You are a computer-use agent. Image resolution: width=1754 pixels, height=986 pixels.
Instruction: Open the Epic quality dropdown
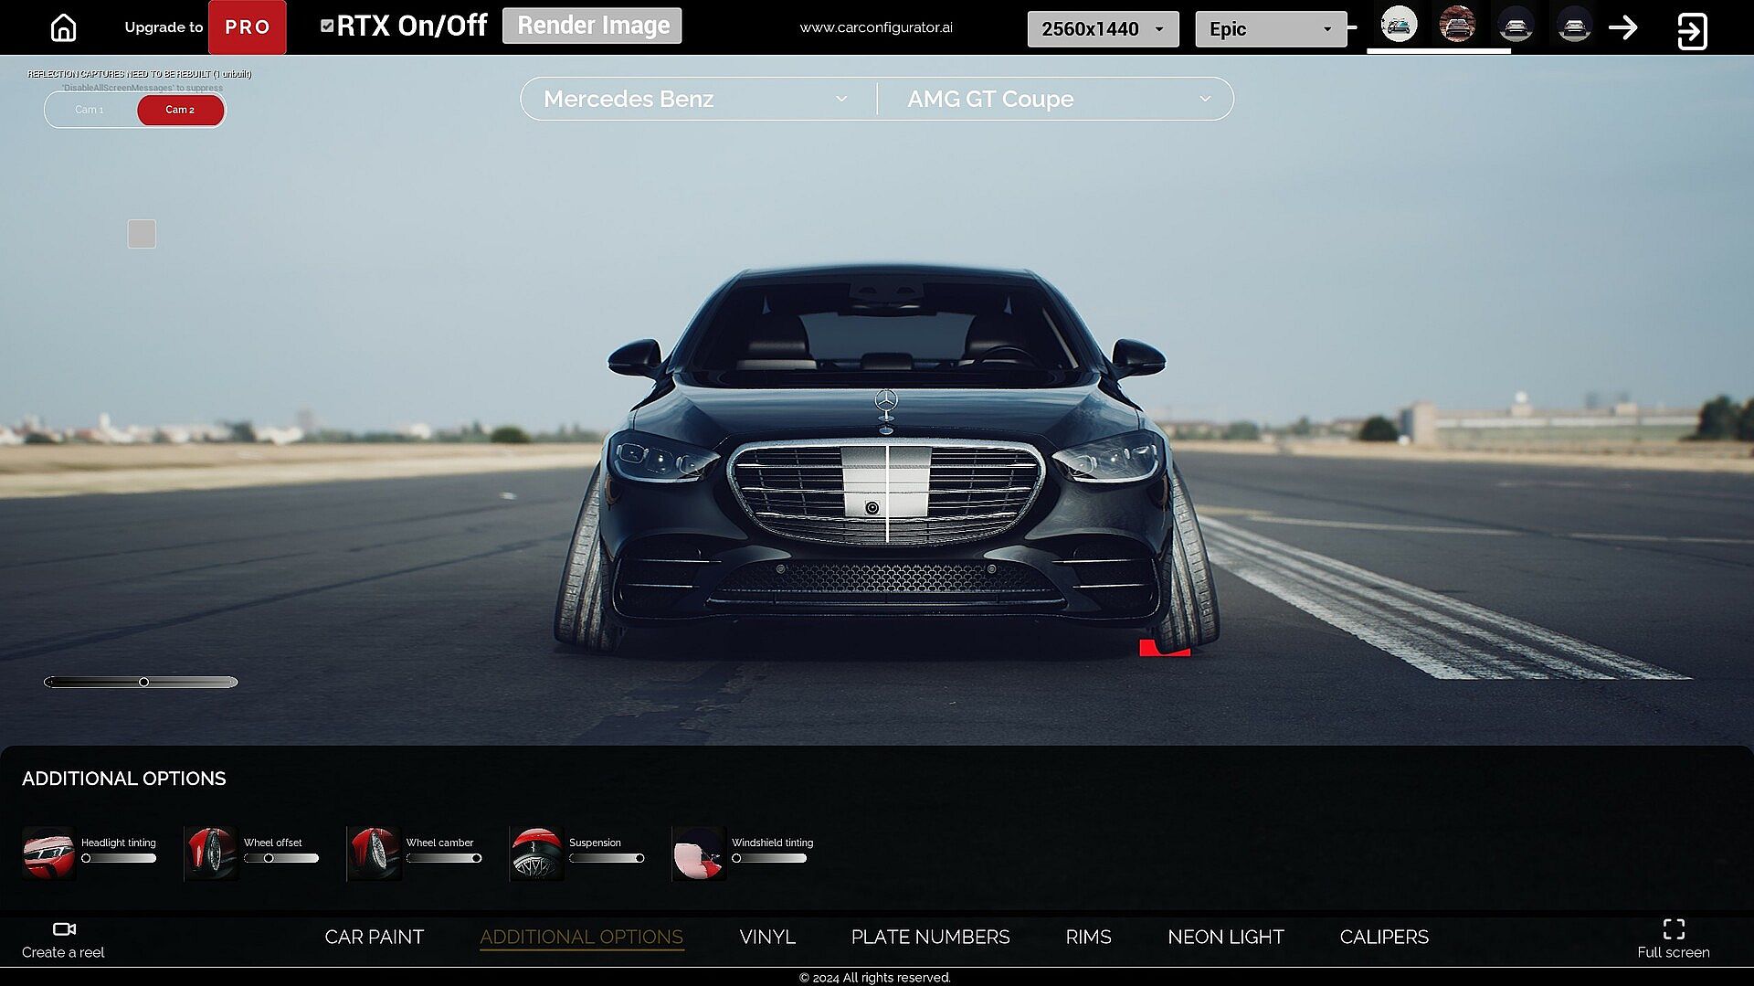(1271, 29)
